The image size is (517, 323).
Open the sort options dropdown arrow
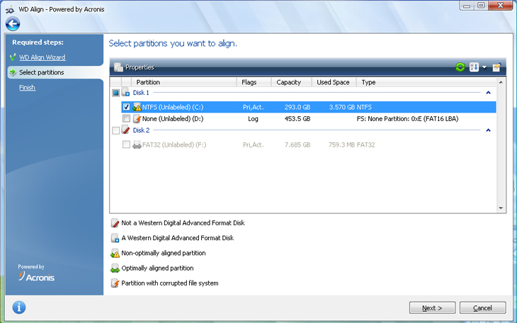pos(484,67)
